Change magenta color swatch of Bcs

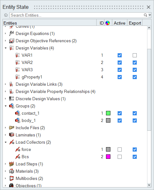[x=108, y=157]
